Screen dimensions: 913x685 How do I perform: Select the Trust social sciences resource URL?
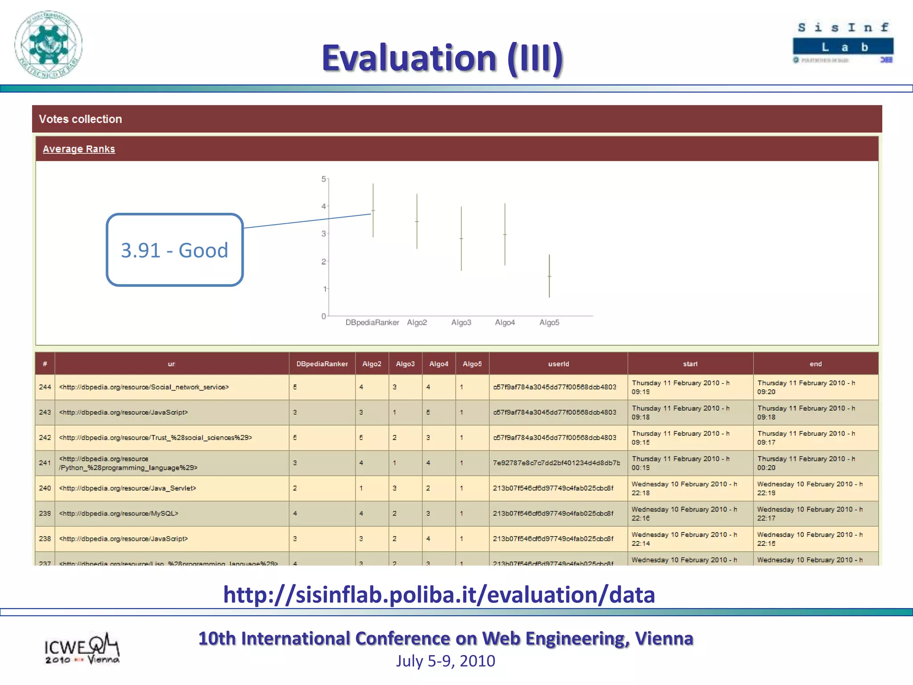click(x=156, y=437)
